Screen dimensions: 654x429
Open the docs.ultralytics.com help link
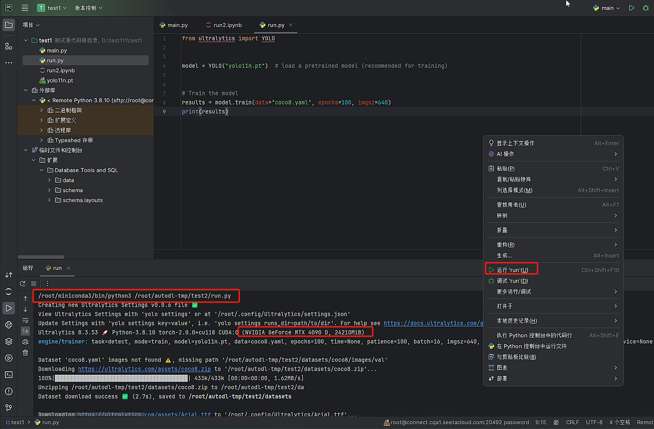point(433,323)
